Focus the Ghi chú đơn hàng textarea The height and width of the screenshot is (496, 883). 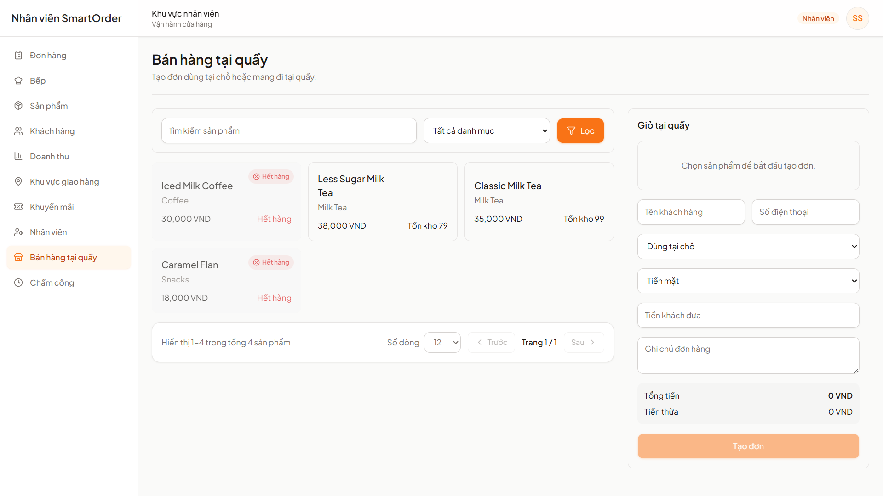pos(748,355)
